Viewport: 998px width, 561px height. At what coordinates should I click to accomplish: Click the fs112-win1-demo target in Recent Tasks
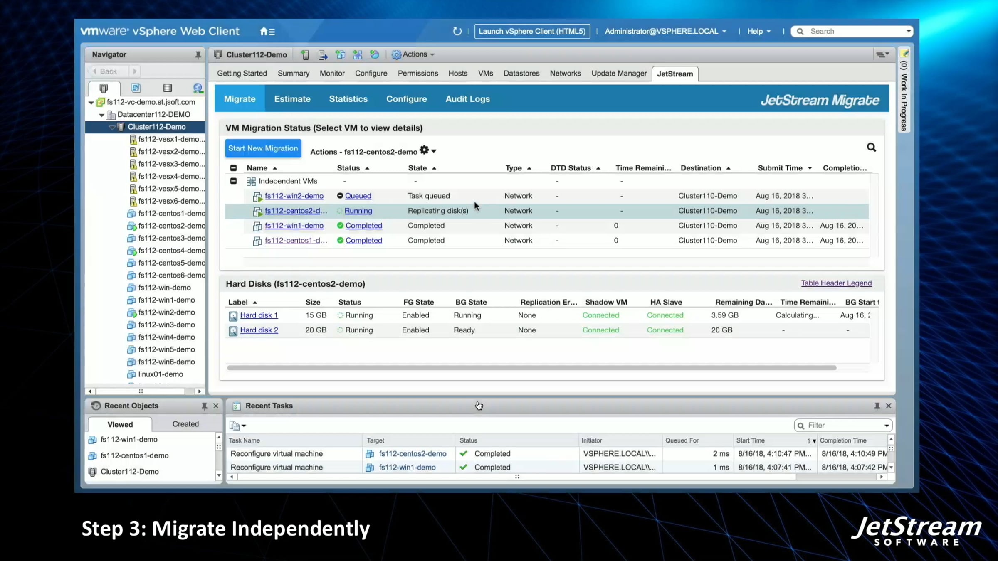[x=407, y=467]
